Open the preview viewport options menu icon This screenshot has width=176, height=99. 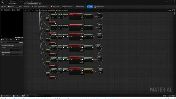pyautogui.click(x=2, y=10)
